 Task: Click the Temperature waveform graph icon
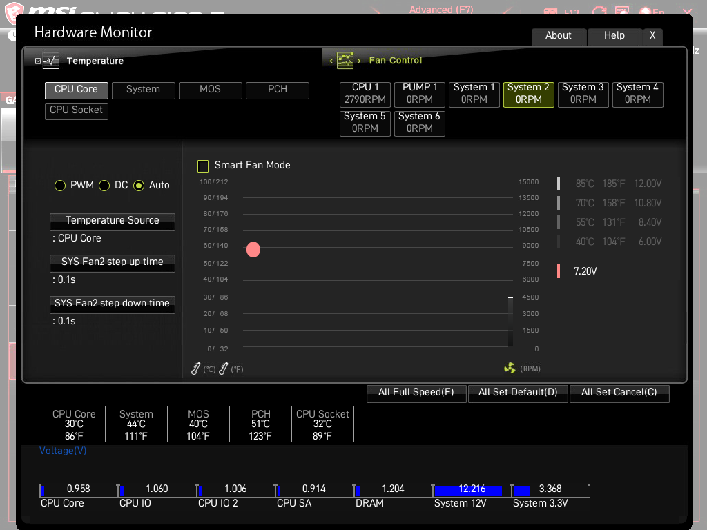(51, 61)
